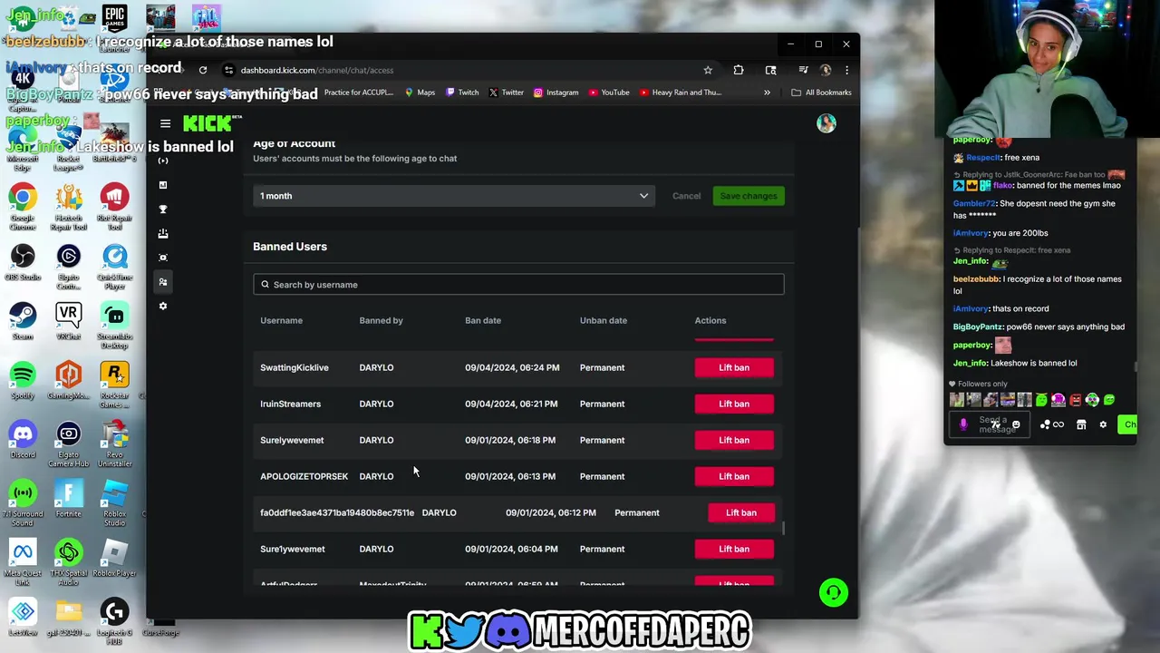Screen dimensions: 1160x653
Task: Open the settings gear in Kick sidebar
Action: [x=163, y=307]
